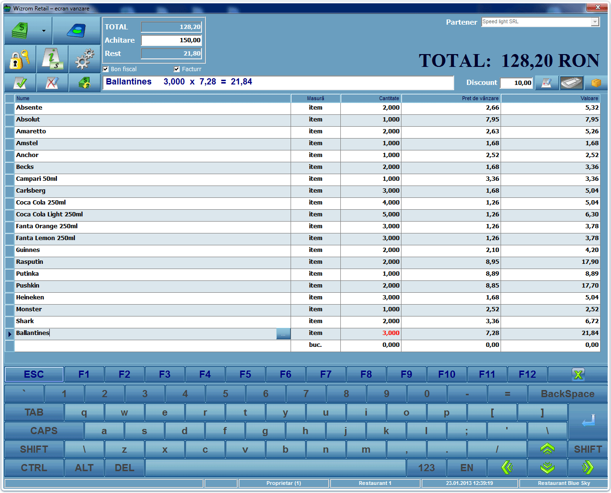Click the F1 function key
Screen dimensions: 611x493
(x=84, y=374)
